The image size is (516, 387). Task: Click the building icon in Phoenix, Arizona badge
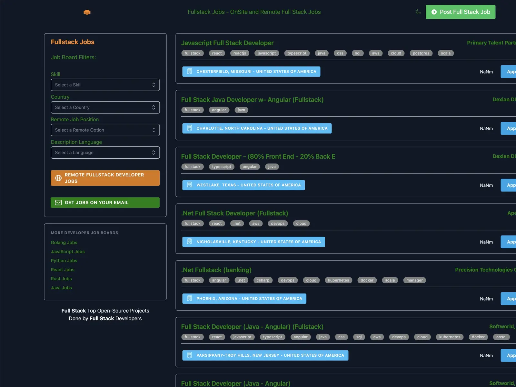190,298
